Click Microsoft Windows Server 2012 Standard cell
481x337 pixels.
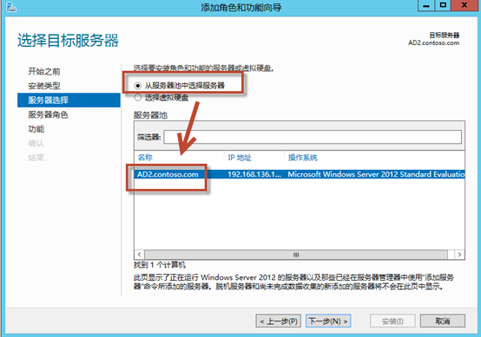tap(376, 174)
